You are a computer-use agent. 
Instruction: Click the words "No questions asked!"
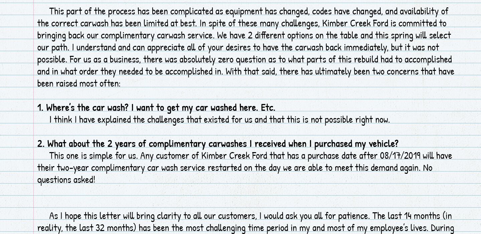[66, 180]
